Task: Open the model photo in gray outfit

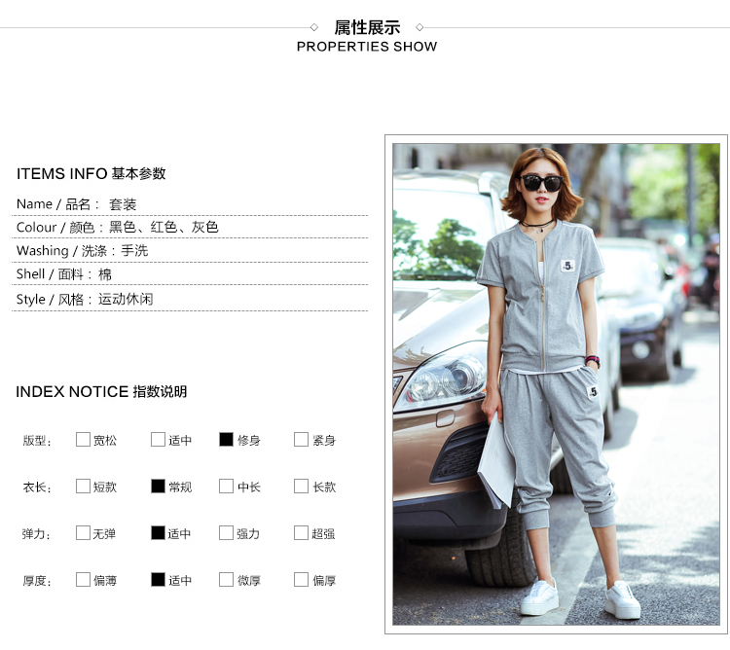Action: coord(556,384)
